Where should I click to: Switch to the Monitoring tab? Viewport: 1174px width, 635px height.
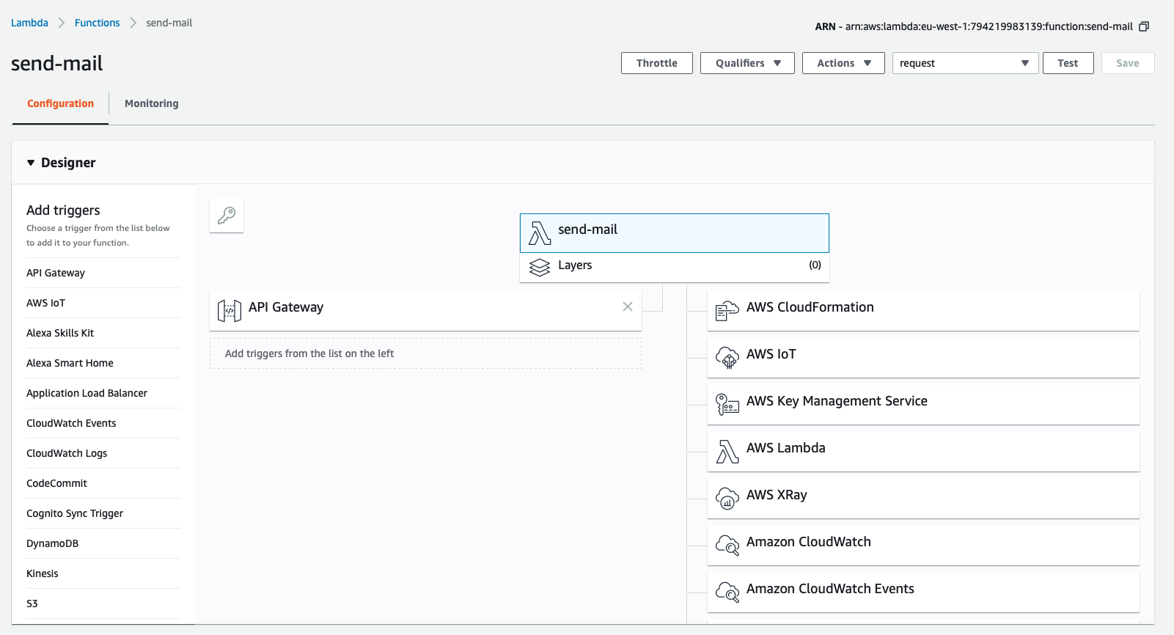[152, 103]
